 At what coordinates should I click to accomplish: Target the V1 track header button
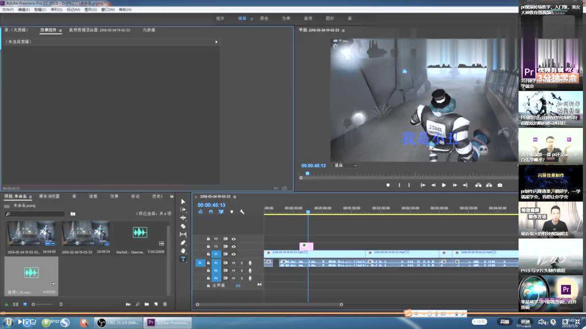[216, 254]
